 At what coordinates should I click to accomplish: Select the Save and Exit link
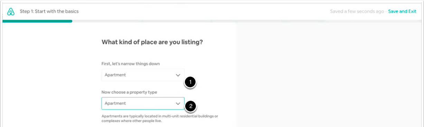pos(402,11)
